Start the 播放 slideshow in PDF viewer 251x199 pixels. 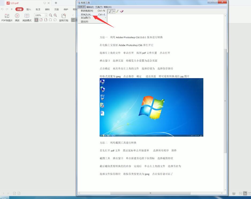(17, 16)
